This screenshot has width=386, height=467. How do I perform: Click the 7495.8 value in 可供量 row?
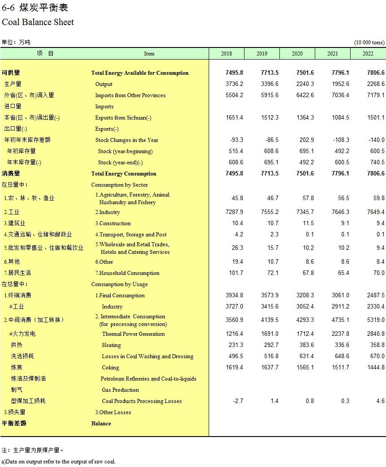click(234, 73)
